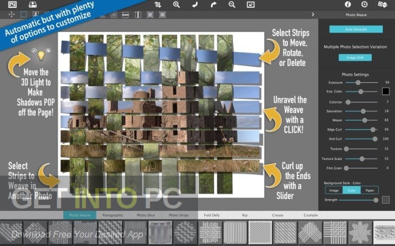Switch to Photo Strips tab
395x246 pixels.
(179, 215)
